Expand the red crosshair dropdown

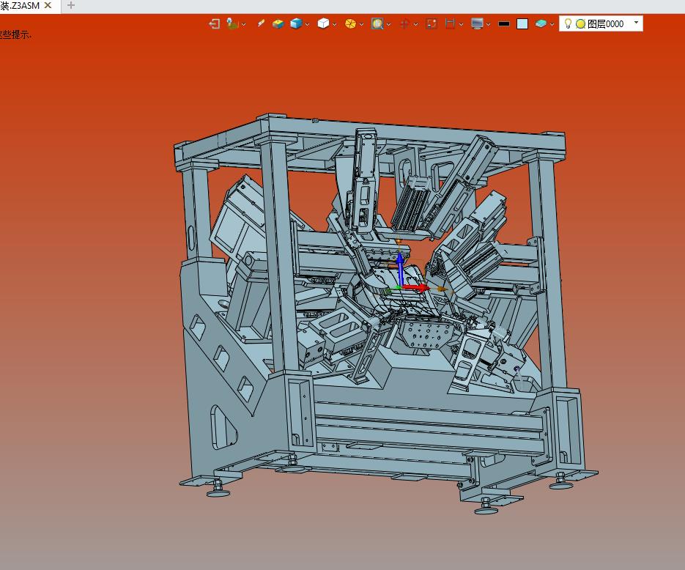[415, 24]
